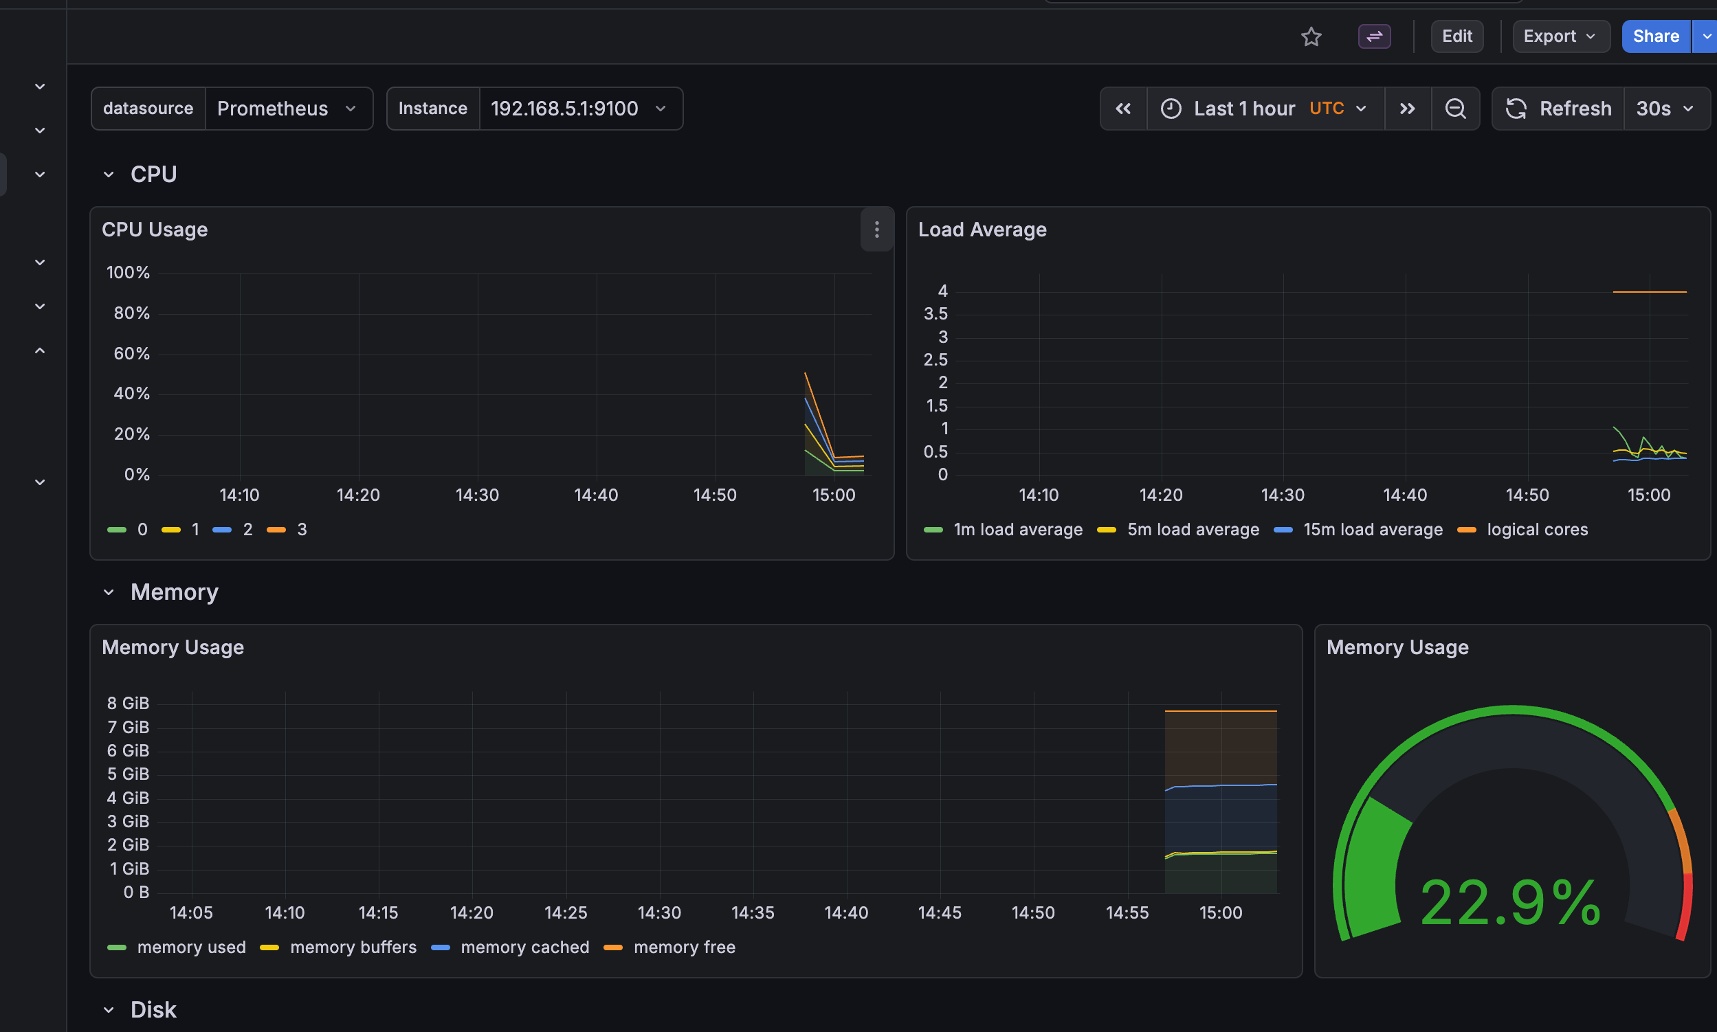Screen dimensions: 1717x1032
Task: Open the Instance 192.168.5.1:9100 dropdown
Action: (x=579, y=109)
